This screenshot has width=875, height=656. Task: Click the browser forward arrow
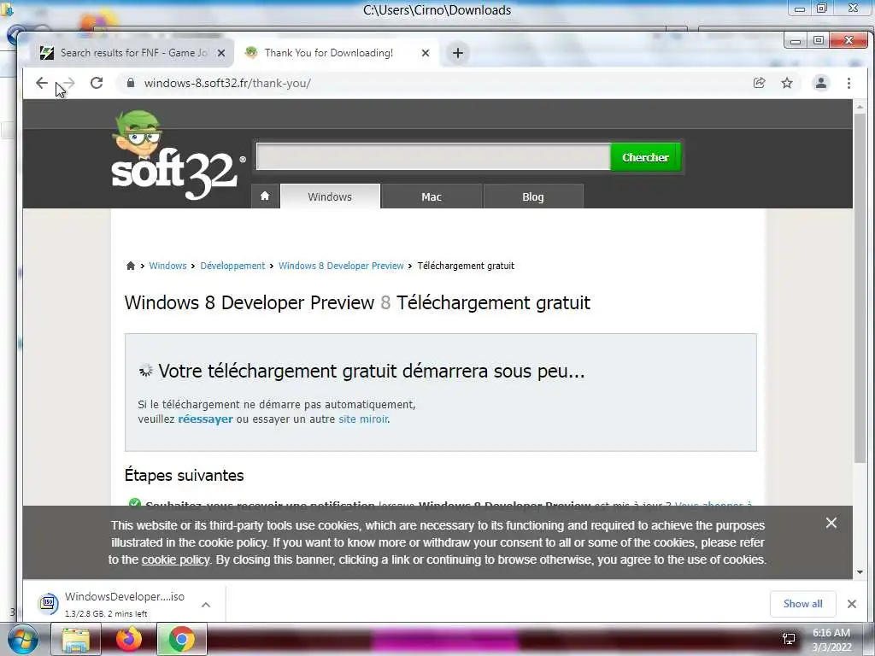[x=68, y=83]
